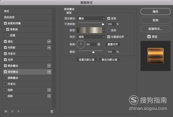The image size is (173, 117).
Task: Click the 角度 degree input field
Action: pyautogui.click(x=91, y=44)
